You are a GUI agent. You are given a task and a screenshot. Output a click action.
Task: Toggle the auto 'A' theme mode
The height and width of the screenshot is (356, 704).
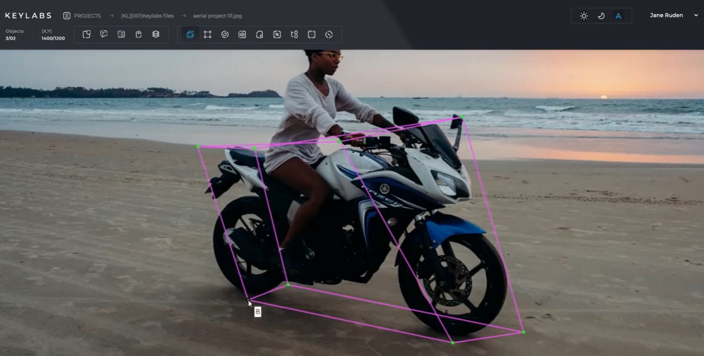[618, 15]
